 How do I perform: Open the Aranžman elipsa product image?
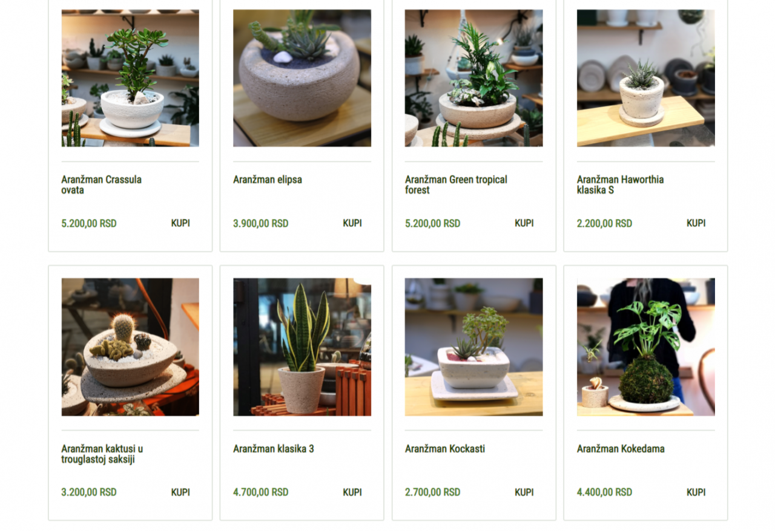click(x=302, y=78)
